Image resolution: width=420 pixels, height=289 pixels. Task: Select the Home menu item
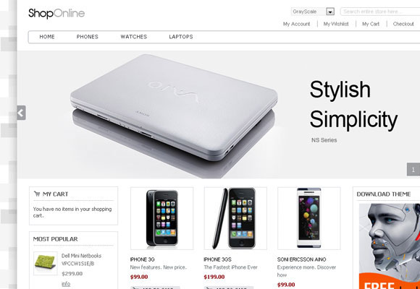[x=47, y=37]
